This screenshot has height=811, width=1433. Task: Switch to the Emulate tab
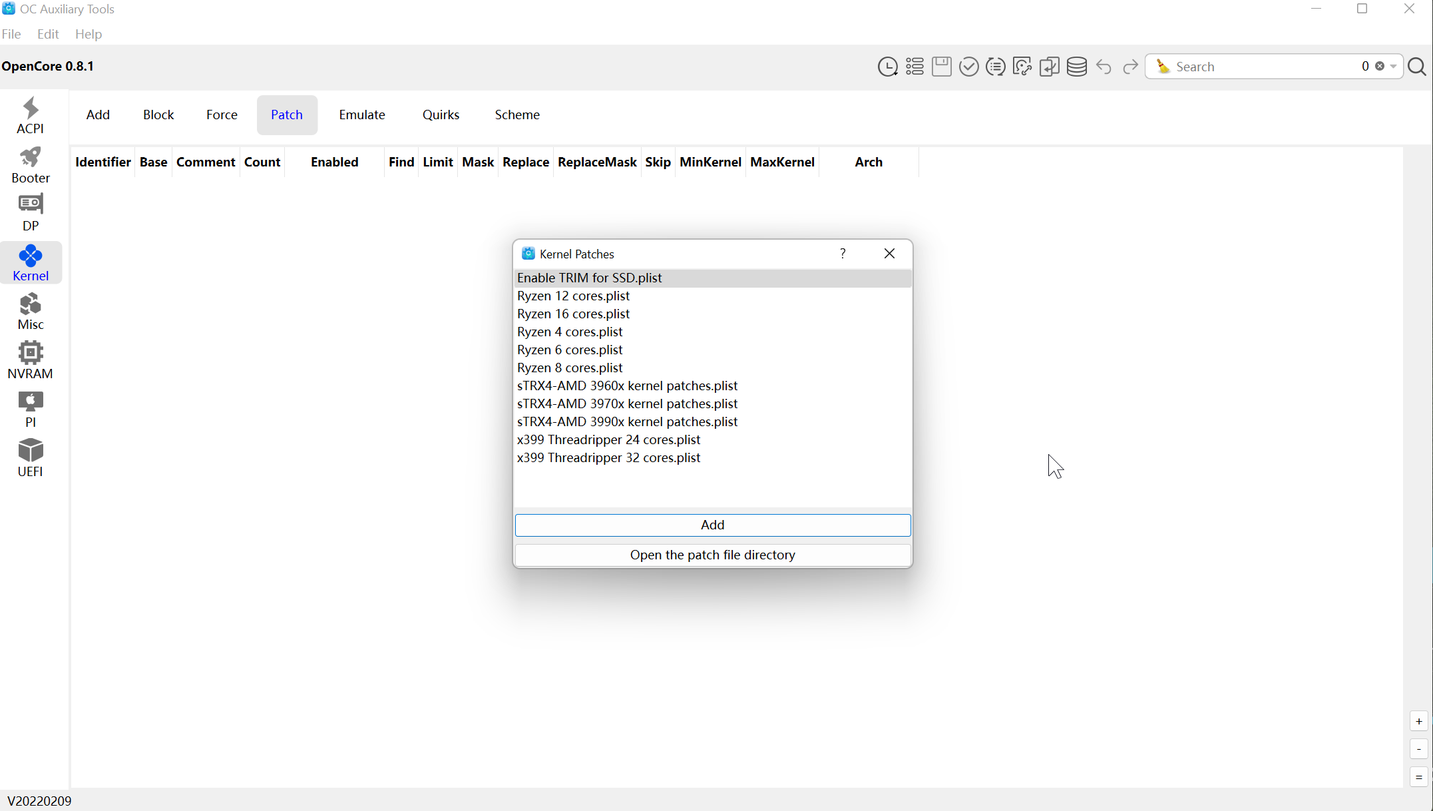tap(361, 115)
